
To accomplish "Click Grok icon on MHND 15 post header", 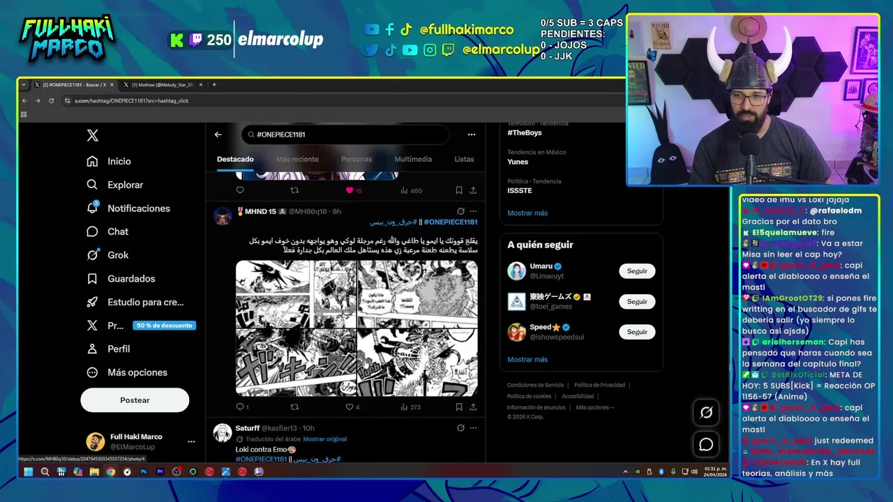I will click(x=460, y=211).
